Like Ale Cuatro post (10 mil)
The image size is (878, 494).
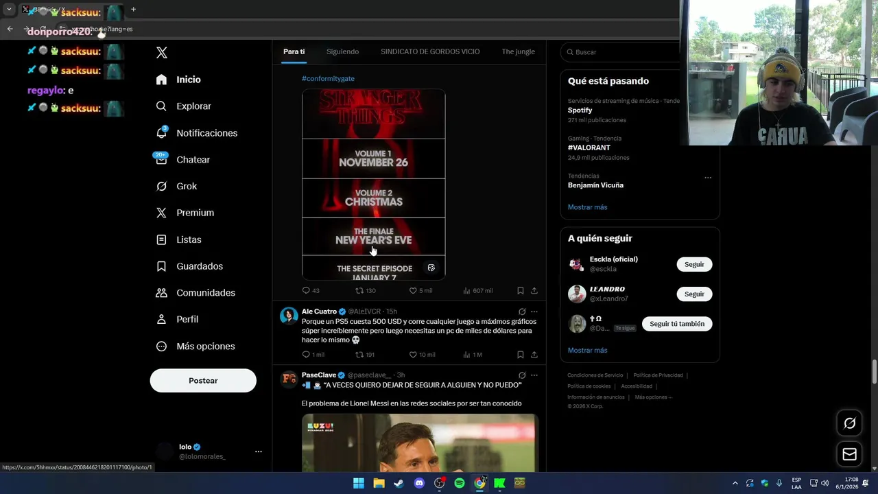[422, 355]
